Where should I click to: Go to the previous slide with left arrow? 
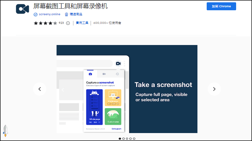[x=40, y=89]
